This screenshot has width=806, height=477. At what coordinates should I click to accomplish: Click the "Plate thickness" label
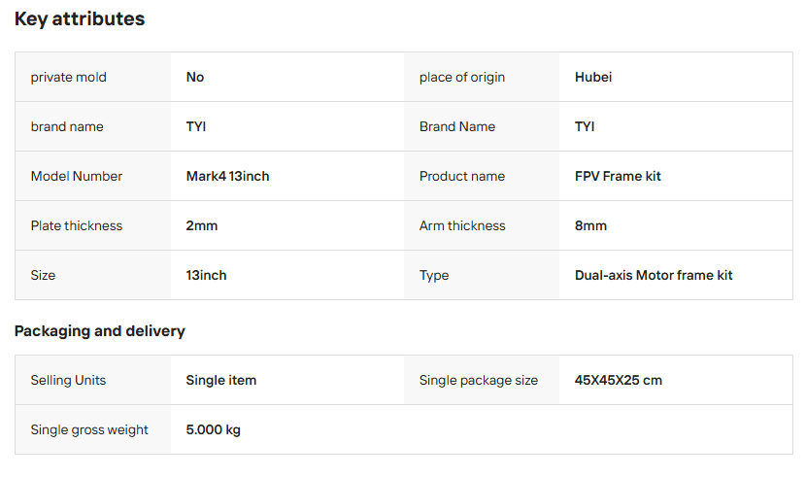click(77, 226)
